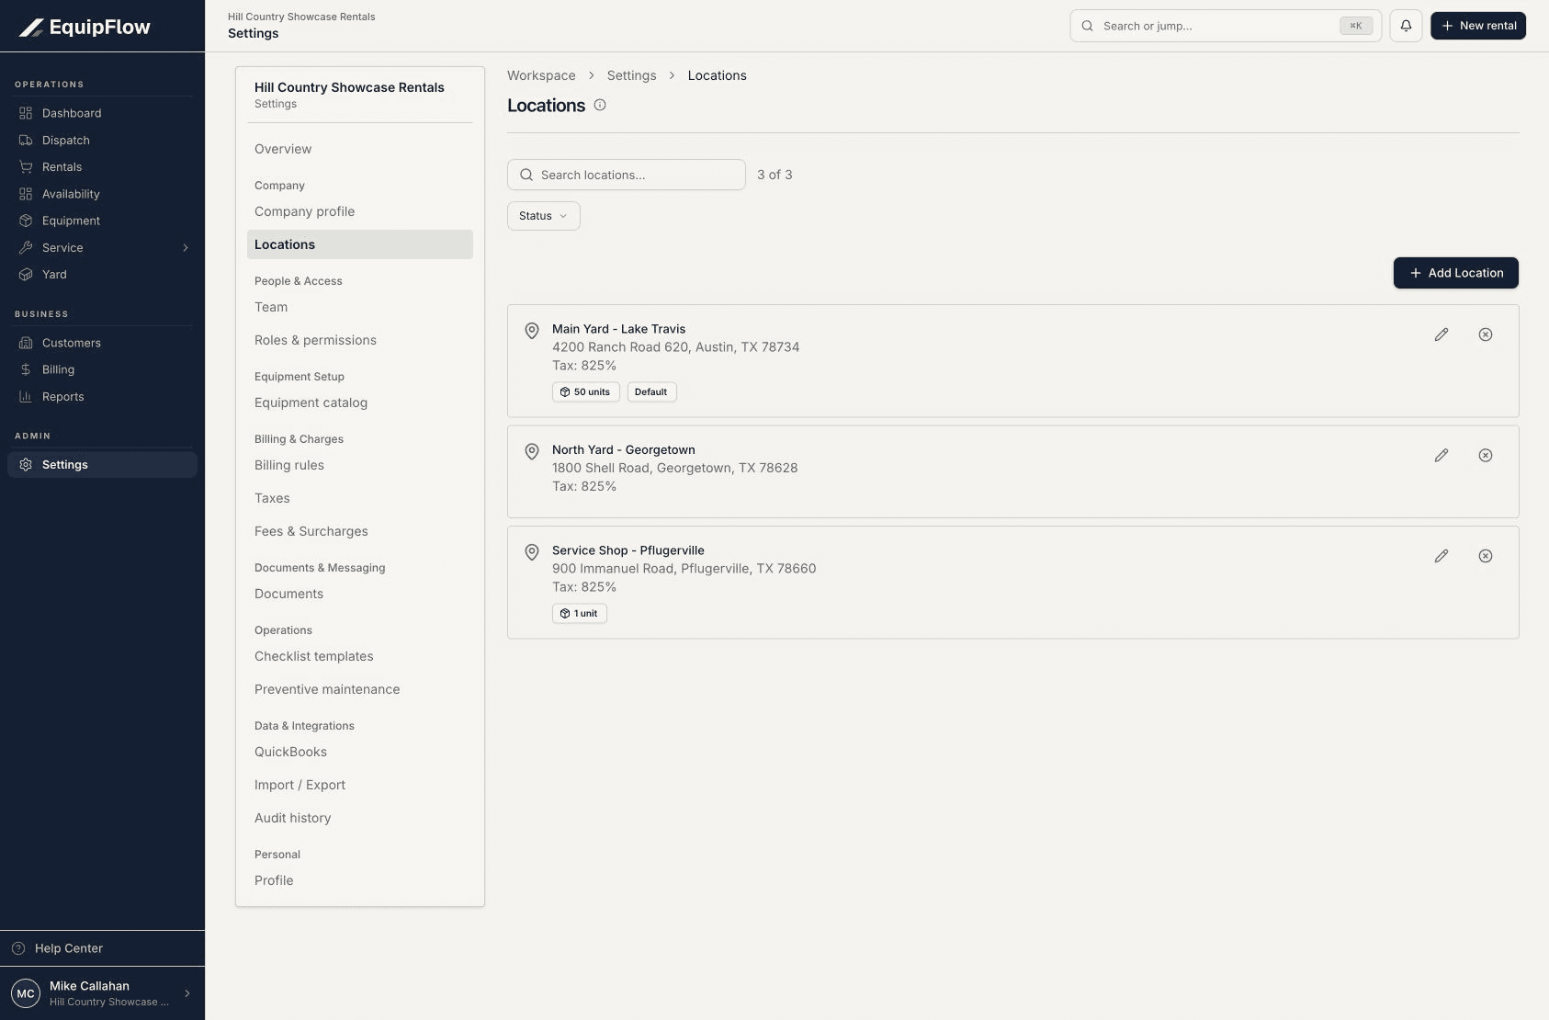Click Workspace breadcrumb link
Screen dimensions: 1549x1020
[x=541, y=75]
